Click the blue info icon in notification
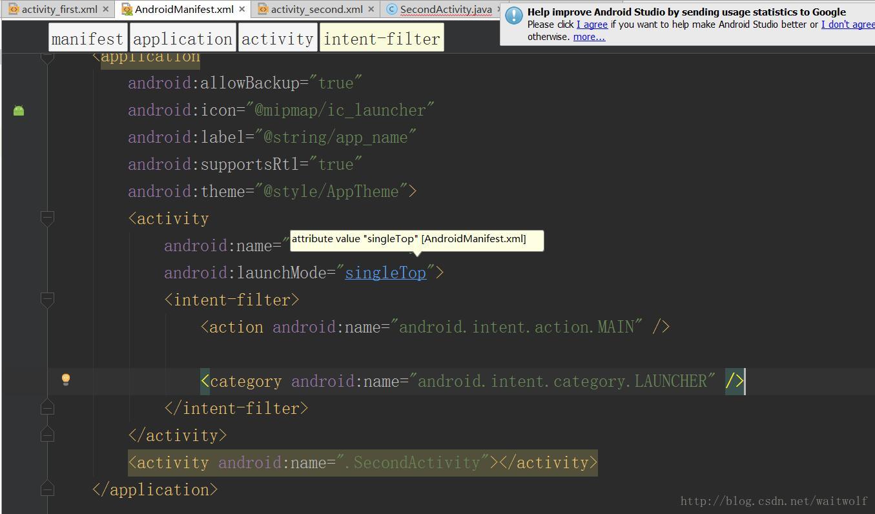The height and width of the screenshot is (514, 875). pyautogui.click(x=513, y=16)
